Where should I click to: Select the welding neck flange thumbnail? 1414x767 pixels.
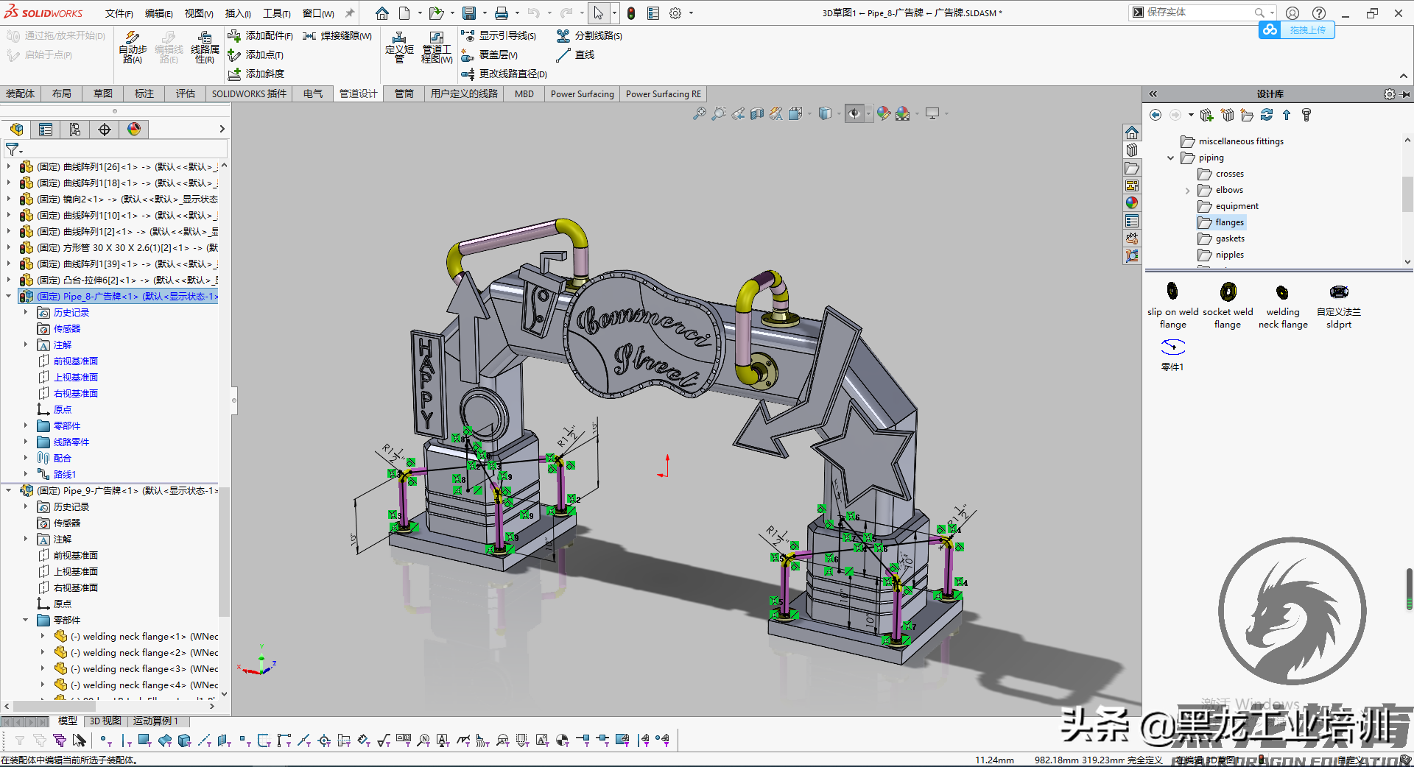pos(1282,292)
